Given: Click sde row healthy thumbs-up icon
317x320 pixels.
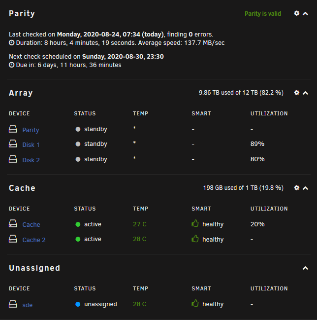Looking at the screenshot, I should coord(195,303).
